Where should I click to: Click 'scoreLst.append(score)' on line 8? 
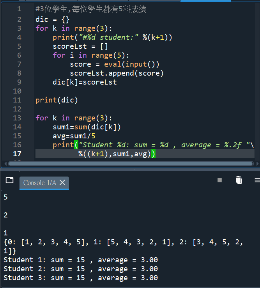coord(117,73)
